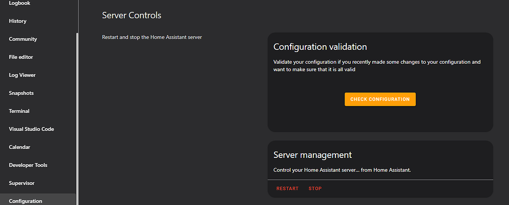The image size is (509, 205).
Task: Launch File editor from the sidebar
Action: [21, 57]
